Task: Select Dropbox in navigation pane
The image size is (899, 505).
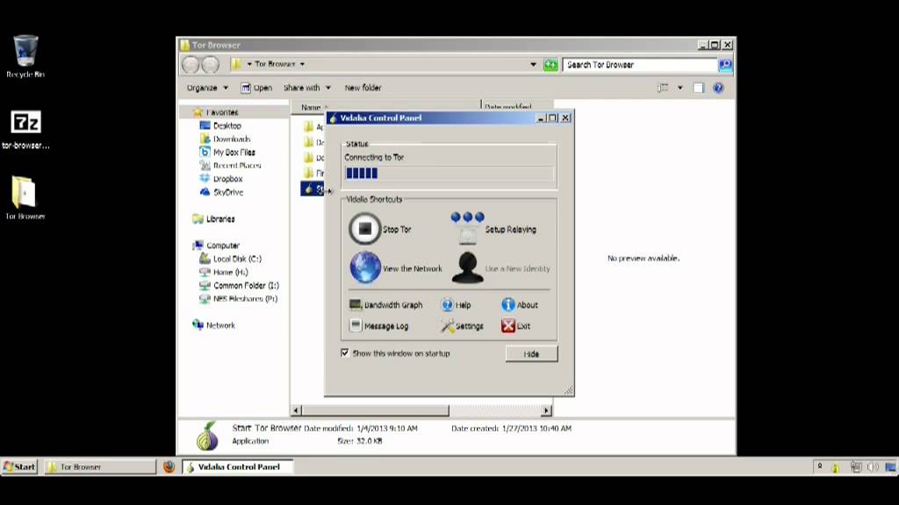Action: [x=220, y=179]
